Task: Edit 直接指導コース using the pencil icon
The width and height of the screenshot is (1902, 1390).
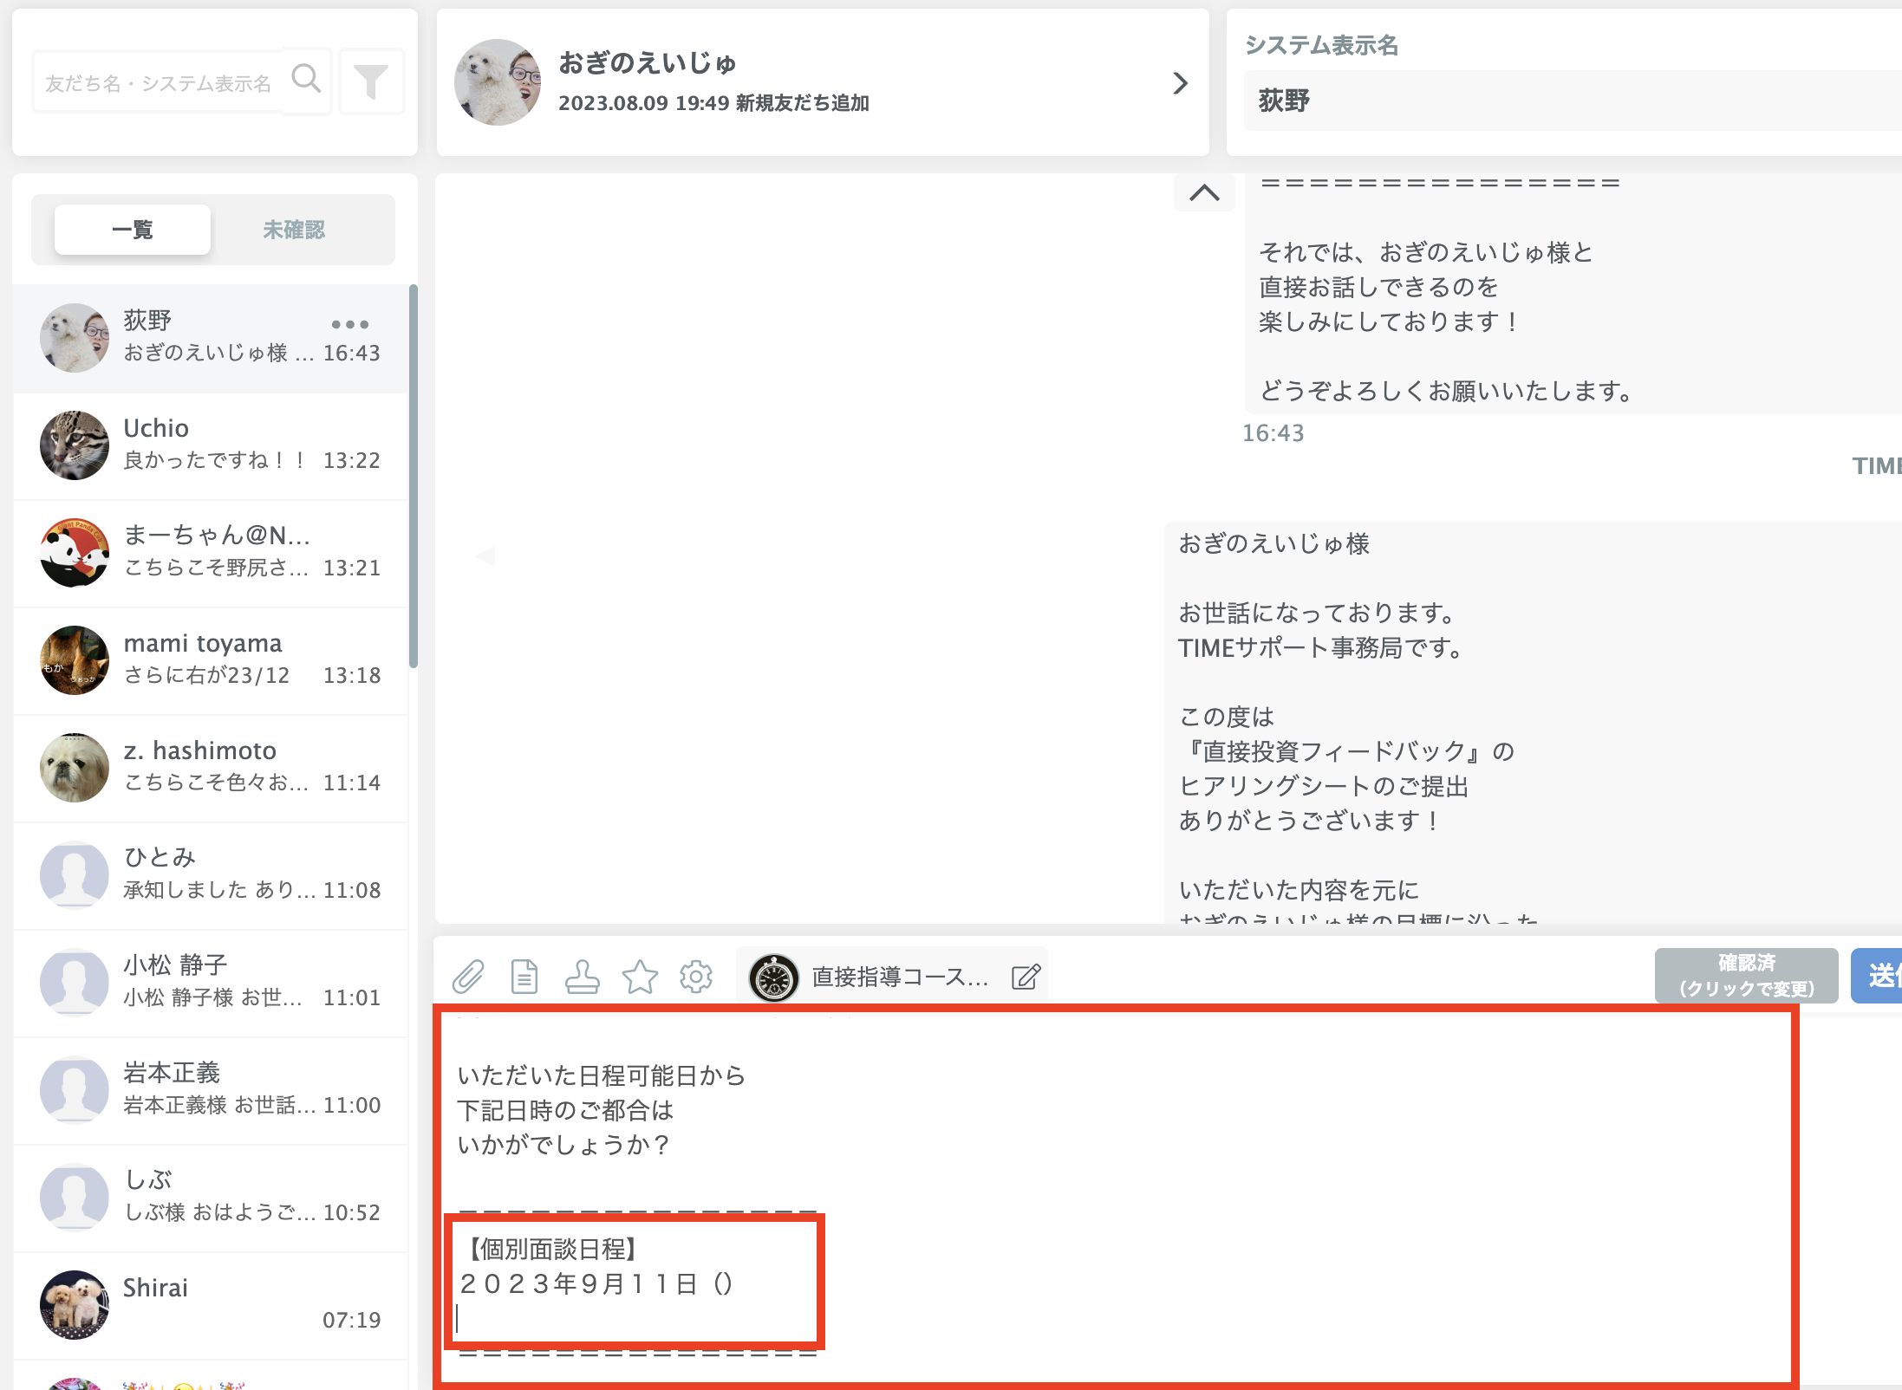Action: [1025, 976]
